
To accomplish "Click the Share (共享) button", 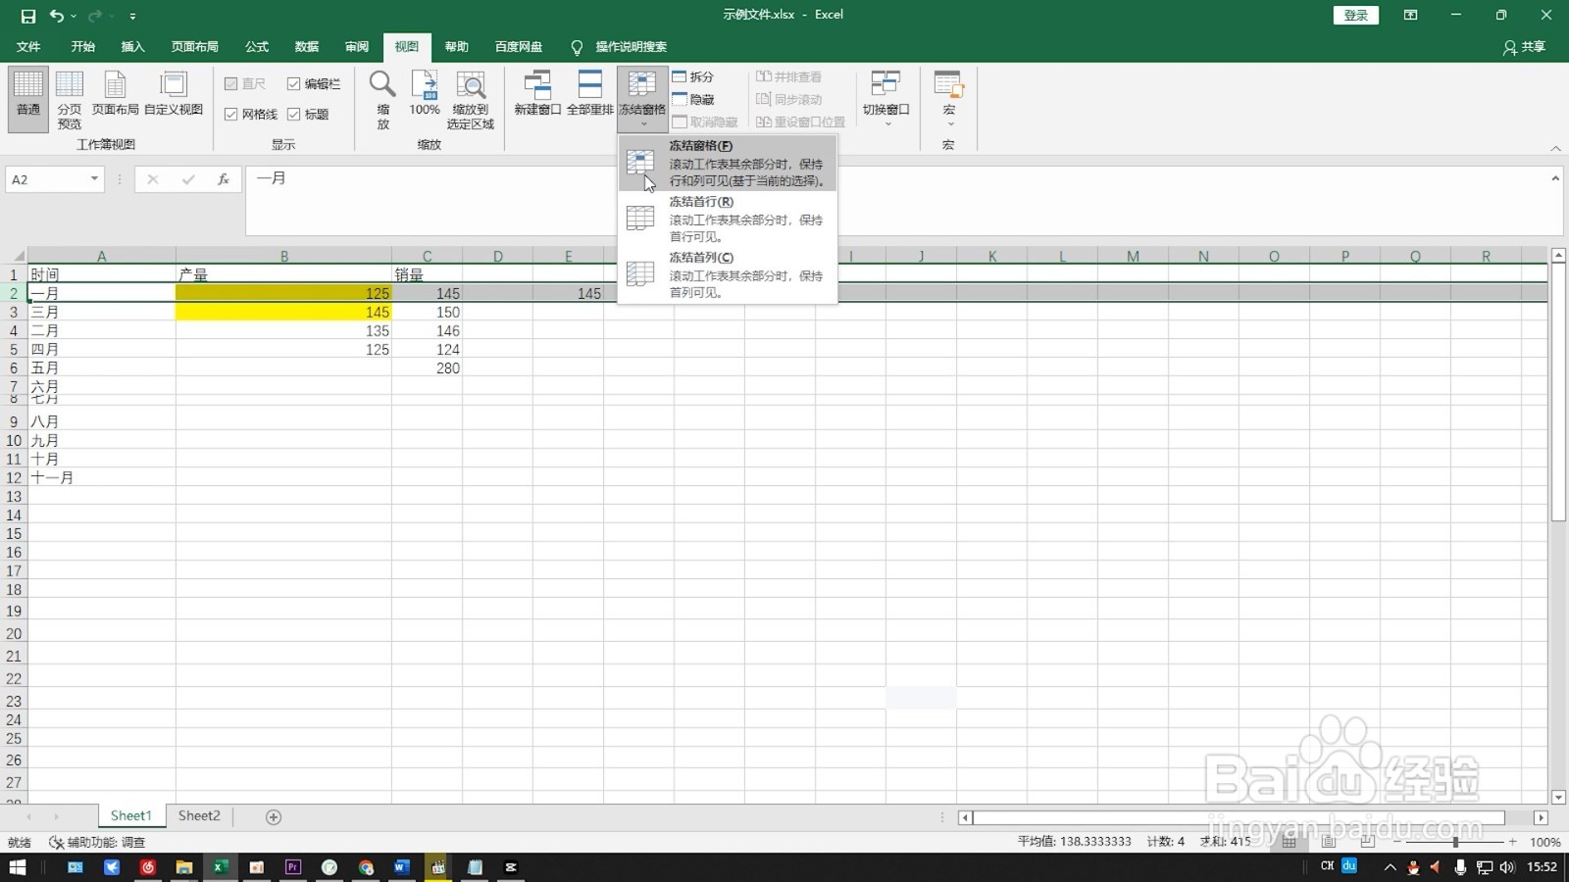I will (x=1525, y=47).
